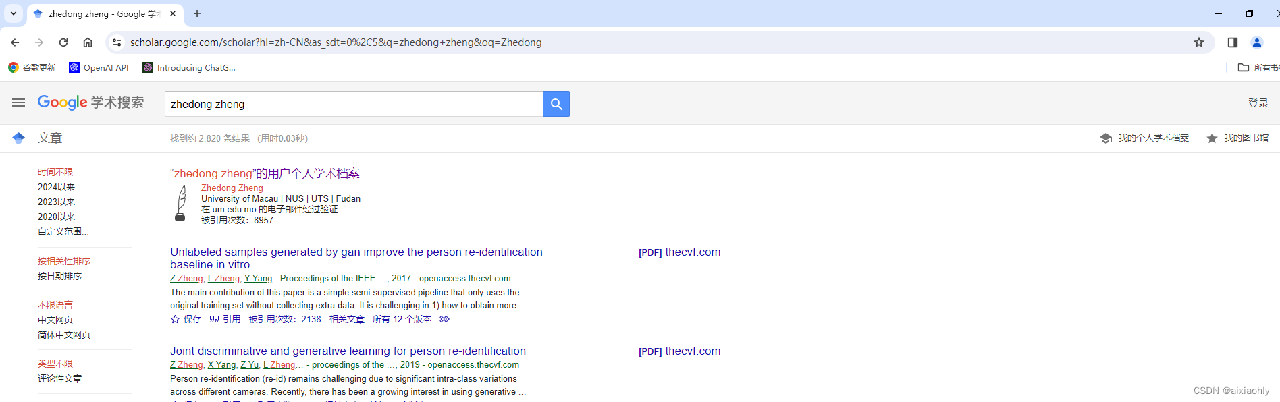
Task: Open 所有 12 个版本 link
Action: coord(402,319)
